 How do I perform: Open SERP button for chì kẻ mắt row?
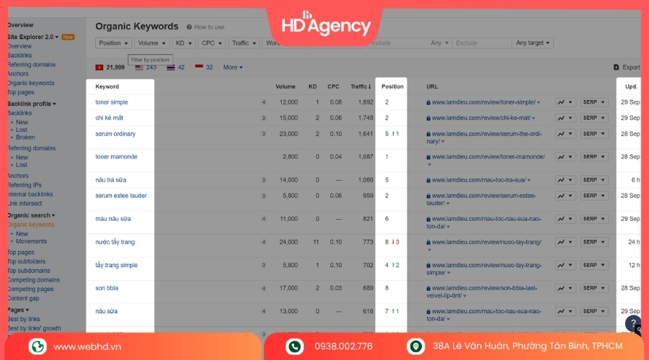[594, 118]
